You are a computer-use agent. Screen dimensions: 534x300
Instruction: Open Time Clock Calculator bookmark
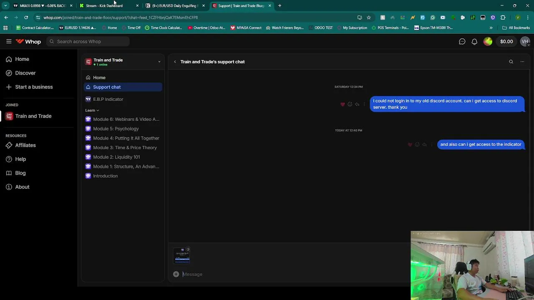[x=164, y=28]
